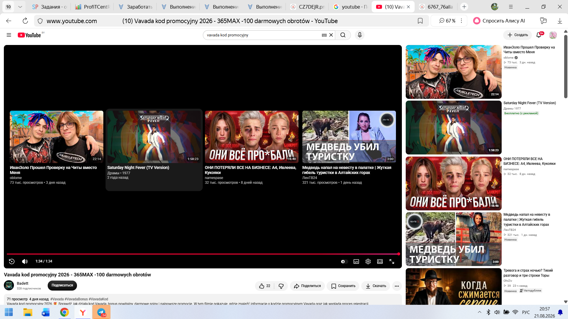Image resolution: width=568 pixels, height=319 pixels.
Task: Open the YouTube hamburger guide menu
Action: (x=9, y=35)
